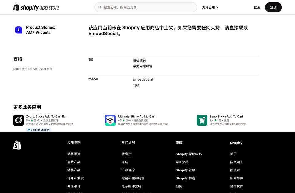
Task: Open footer link 代发货
Action: point(126,154)
